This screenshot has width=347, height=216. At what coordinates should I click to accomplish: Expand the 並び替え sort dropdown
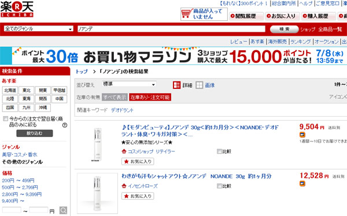(129, 84)
